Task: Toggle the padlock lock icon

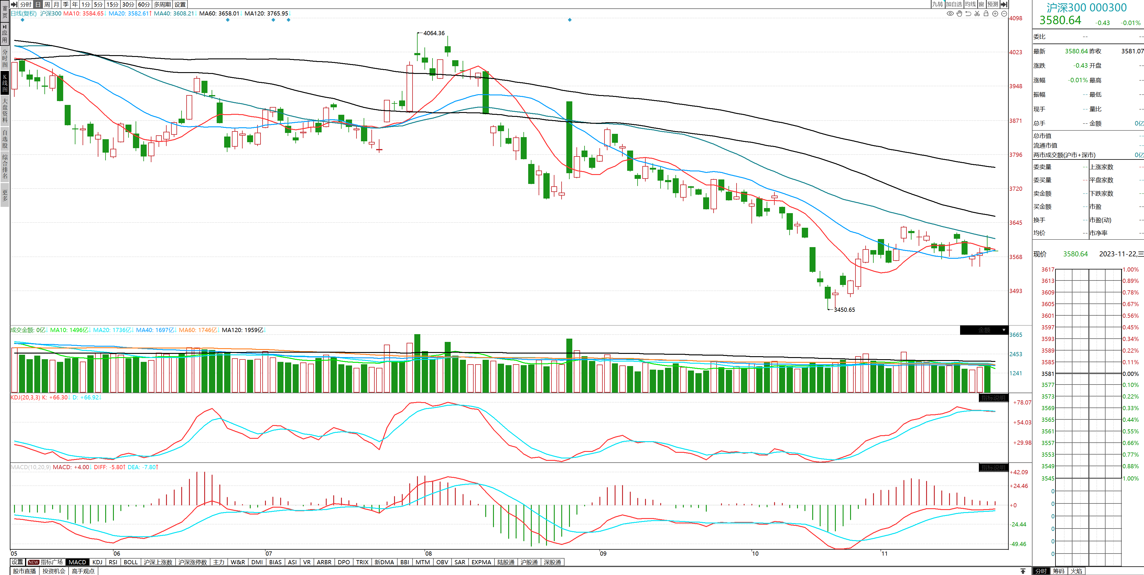Action: [x=986, y=13]
